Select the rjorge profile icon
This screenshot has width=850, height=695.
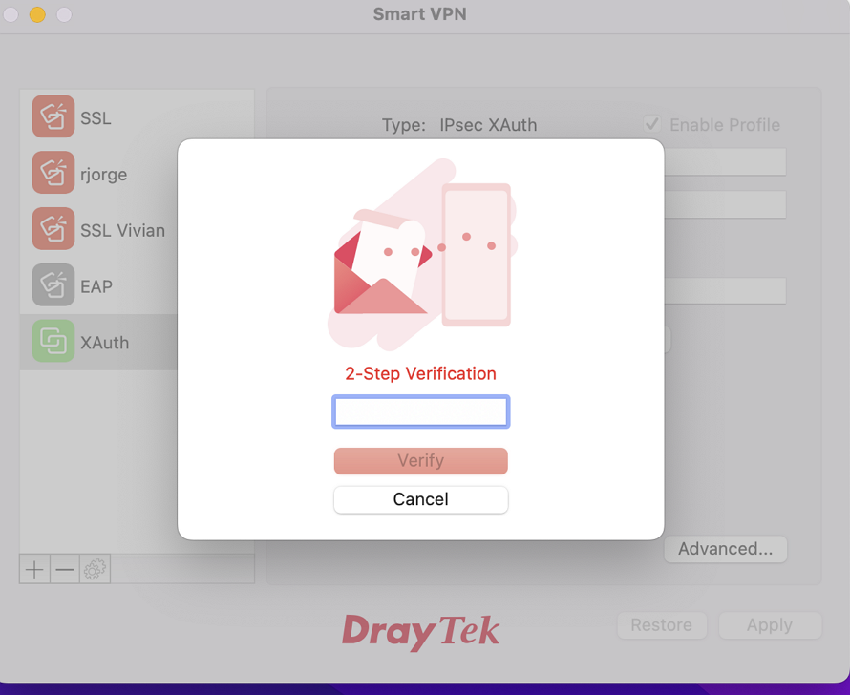pos(53,173)
